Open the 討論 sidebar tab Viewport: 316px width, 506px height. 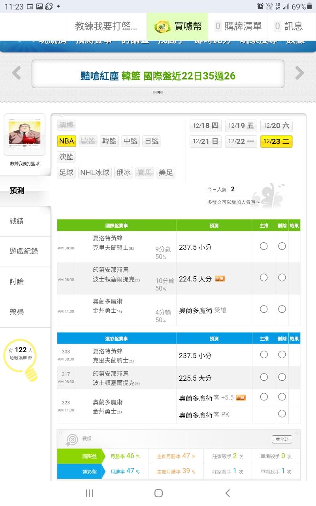coord(25,282)
